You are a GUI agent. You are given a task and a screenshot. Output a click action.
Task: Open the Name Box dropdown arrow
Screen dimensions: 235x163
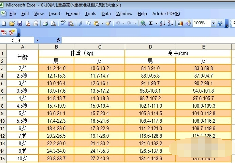(37, 40)
